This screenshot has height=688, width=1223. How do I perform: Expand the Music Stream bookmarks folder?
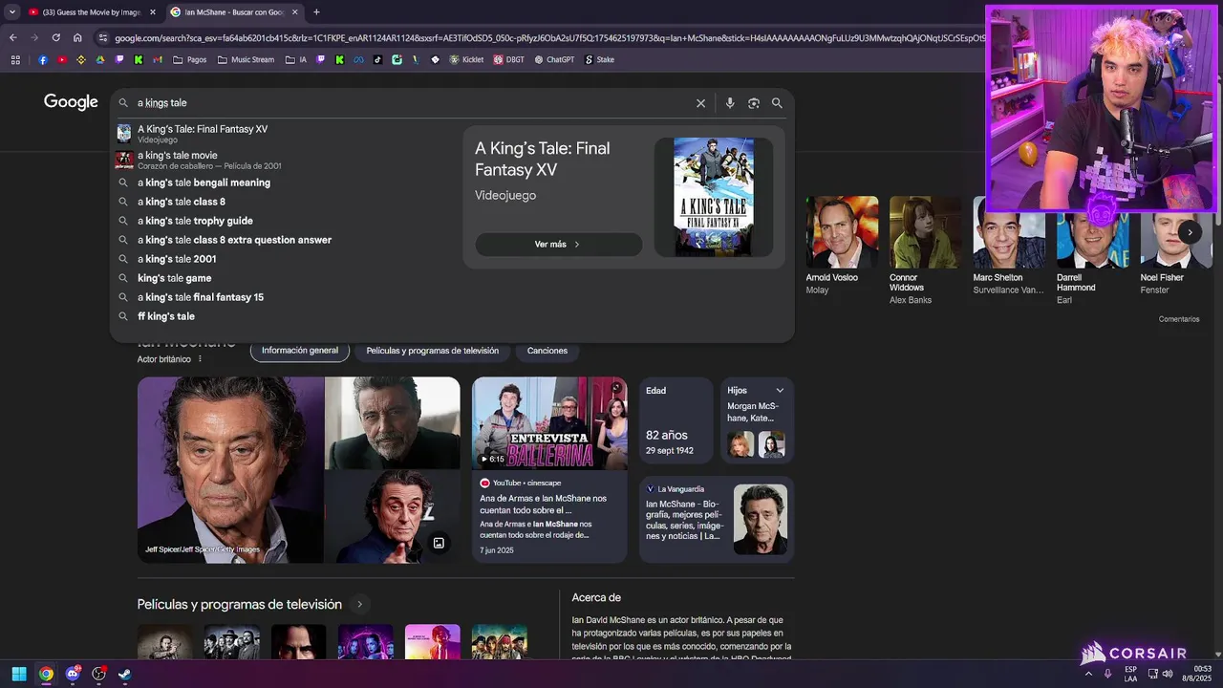[246, 59]
